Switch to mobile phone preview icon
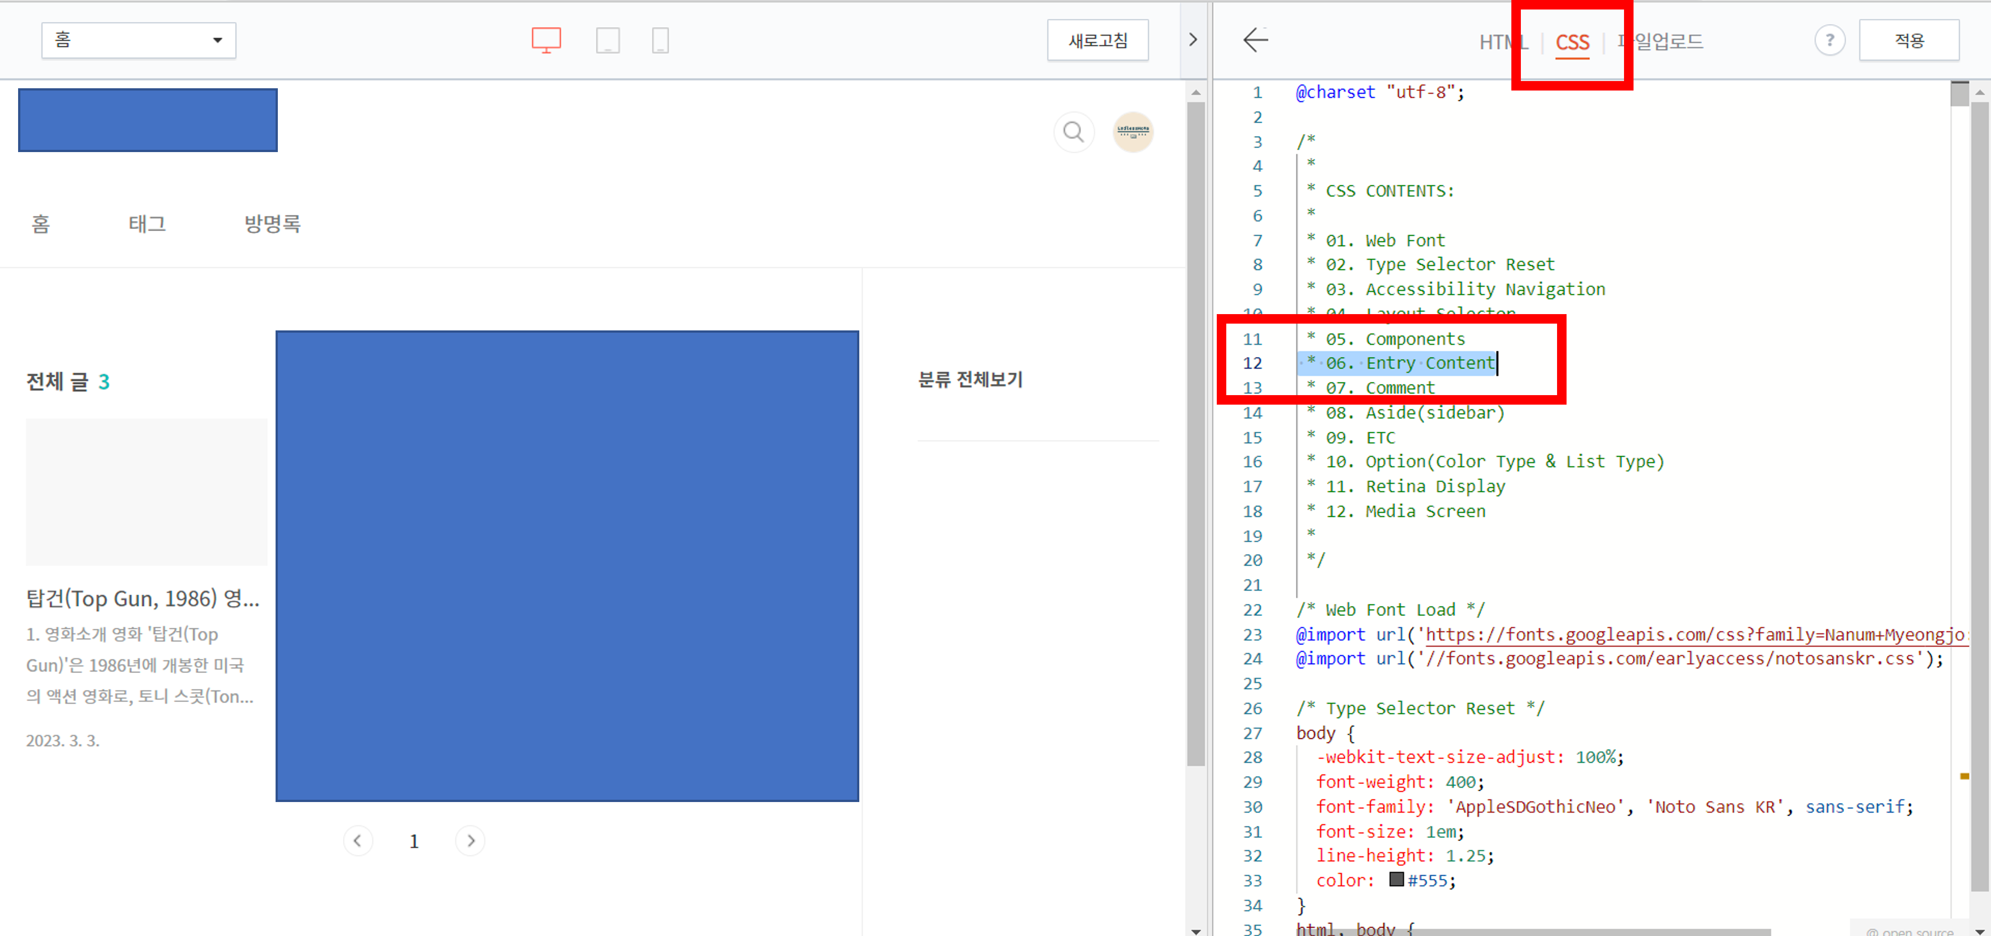 pos(660,40)
